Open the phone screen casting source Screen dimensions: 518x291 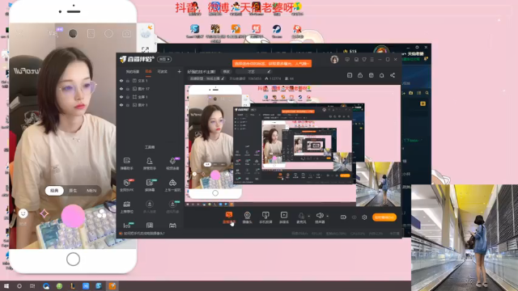tap(265, 217)
